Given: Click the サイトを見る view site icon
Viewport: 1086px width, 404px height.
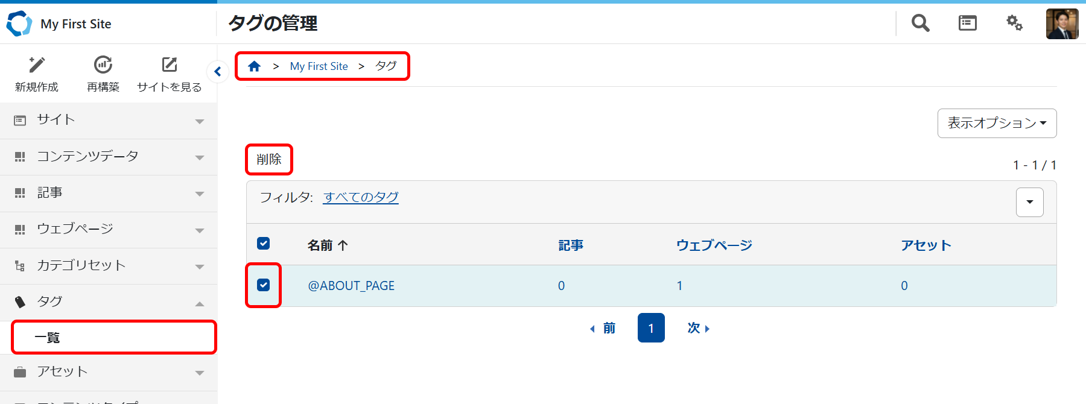Looking at the screenshot, I should tap(170, 65).
